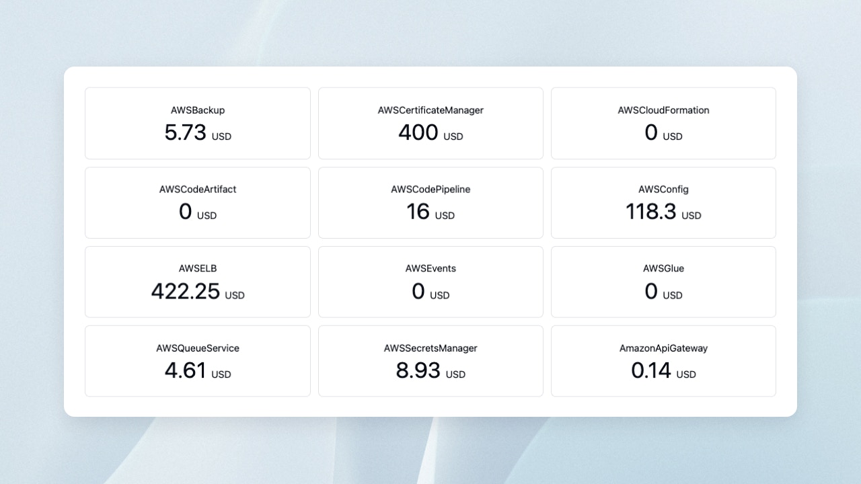This screenshot has width=861, height=484.
Task: Click the AWSConfig label
Action: tap(663, 190)
